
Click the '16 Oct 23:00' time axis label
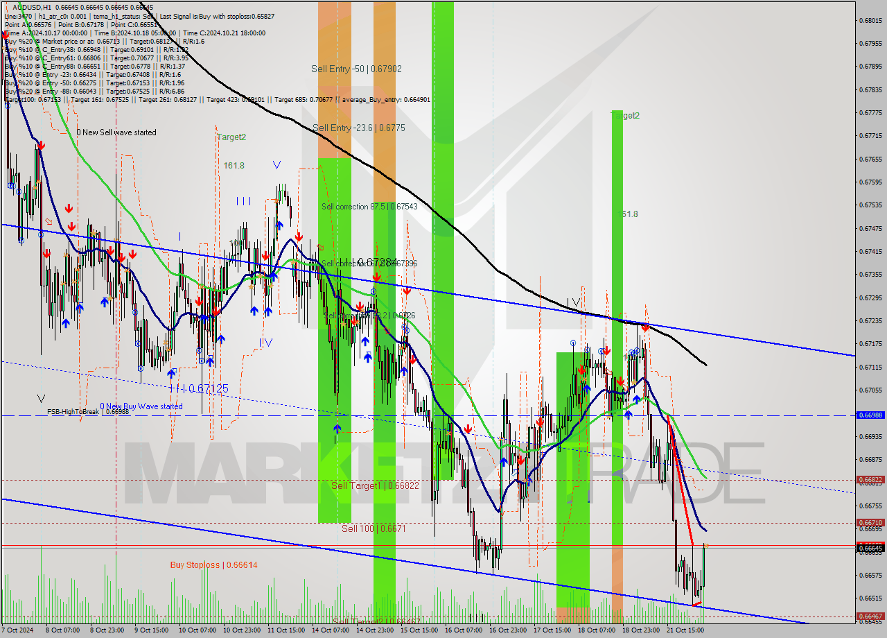point(507,631)
